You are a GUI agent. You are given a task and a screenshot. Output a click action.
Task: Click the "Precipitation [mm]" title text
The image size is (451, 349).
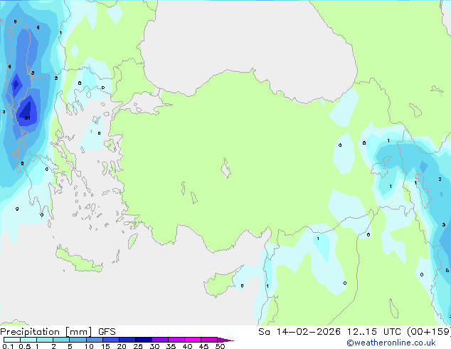[x=46, y=332]
